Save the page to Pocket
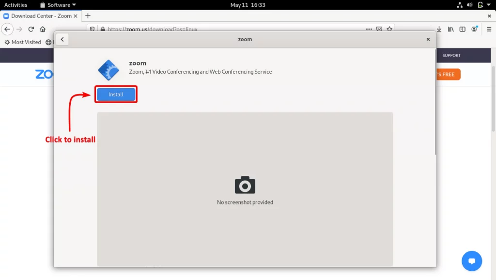Image resolution: width=496 pixels, height=280 pixels. click(379, 29)
